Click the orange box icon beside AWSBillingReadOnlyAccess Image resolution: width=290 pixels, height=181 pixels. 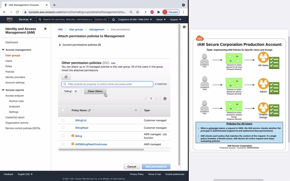73,144
